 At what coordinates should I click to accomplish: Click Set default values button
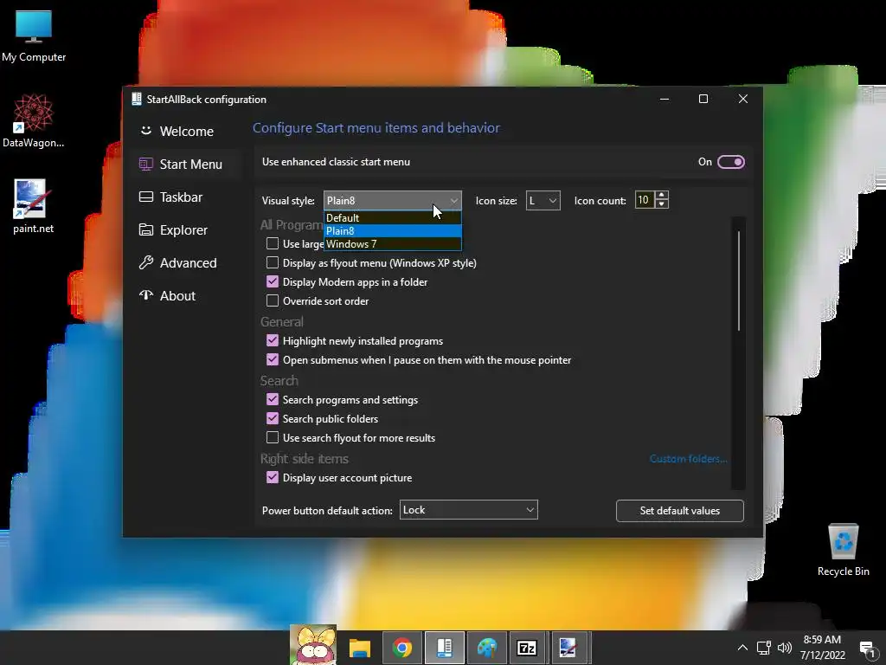coord(680,511)
